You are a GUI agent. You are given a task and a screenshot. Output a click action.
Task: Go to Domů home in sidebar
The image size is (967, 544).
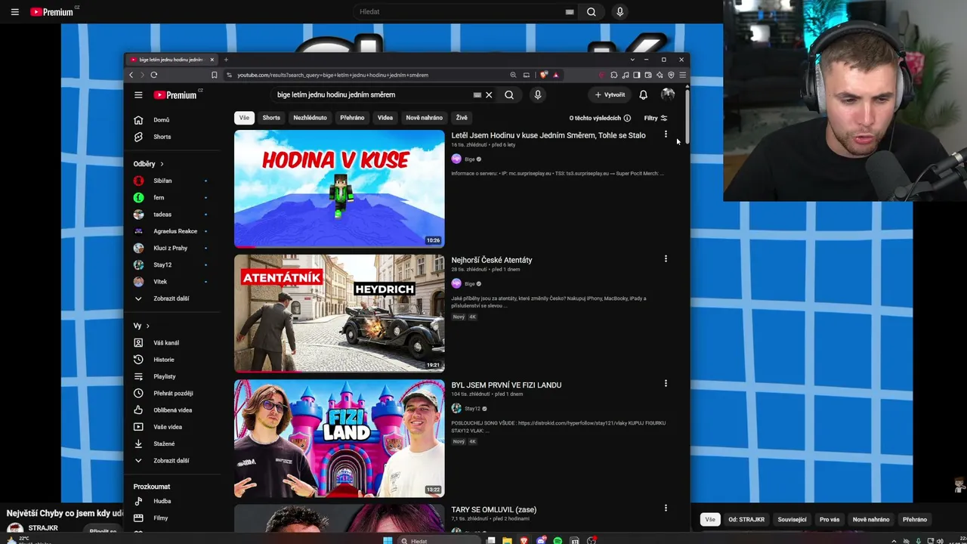162,120
